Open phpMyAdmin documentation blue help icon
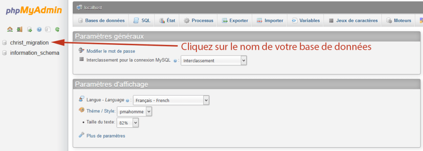Screen dimensions: 423x151 [39, 29]
